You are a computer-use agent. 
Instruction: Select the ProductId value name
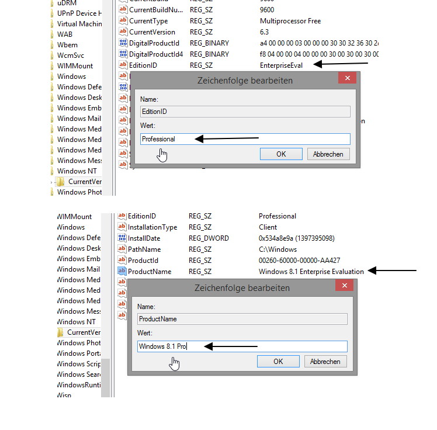tap(143, 261)
